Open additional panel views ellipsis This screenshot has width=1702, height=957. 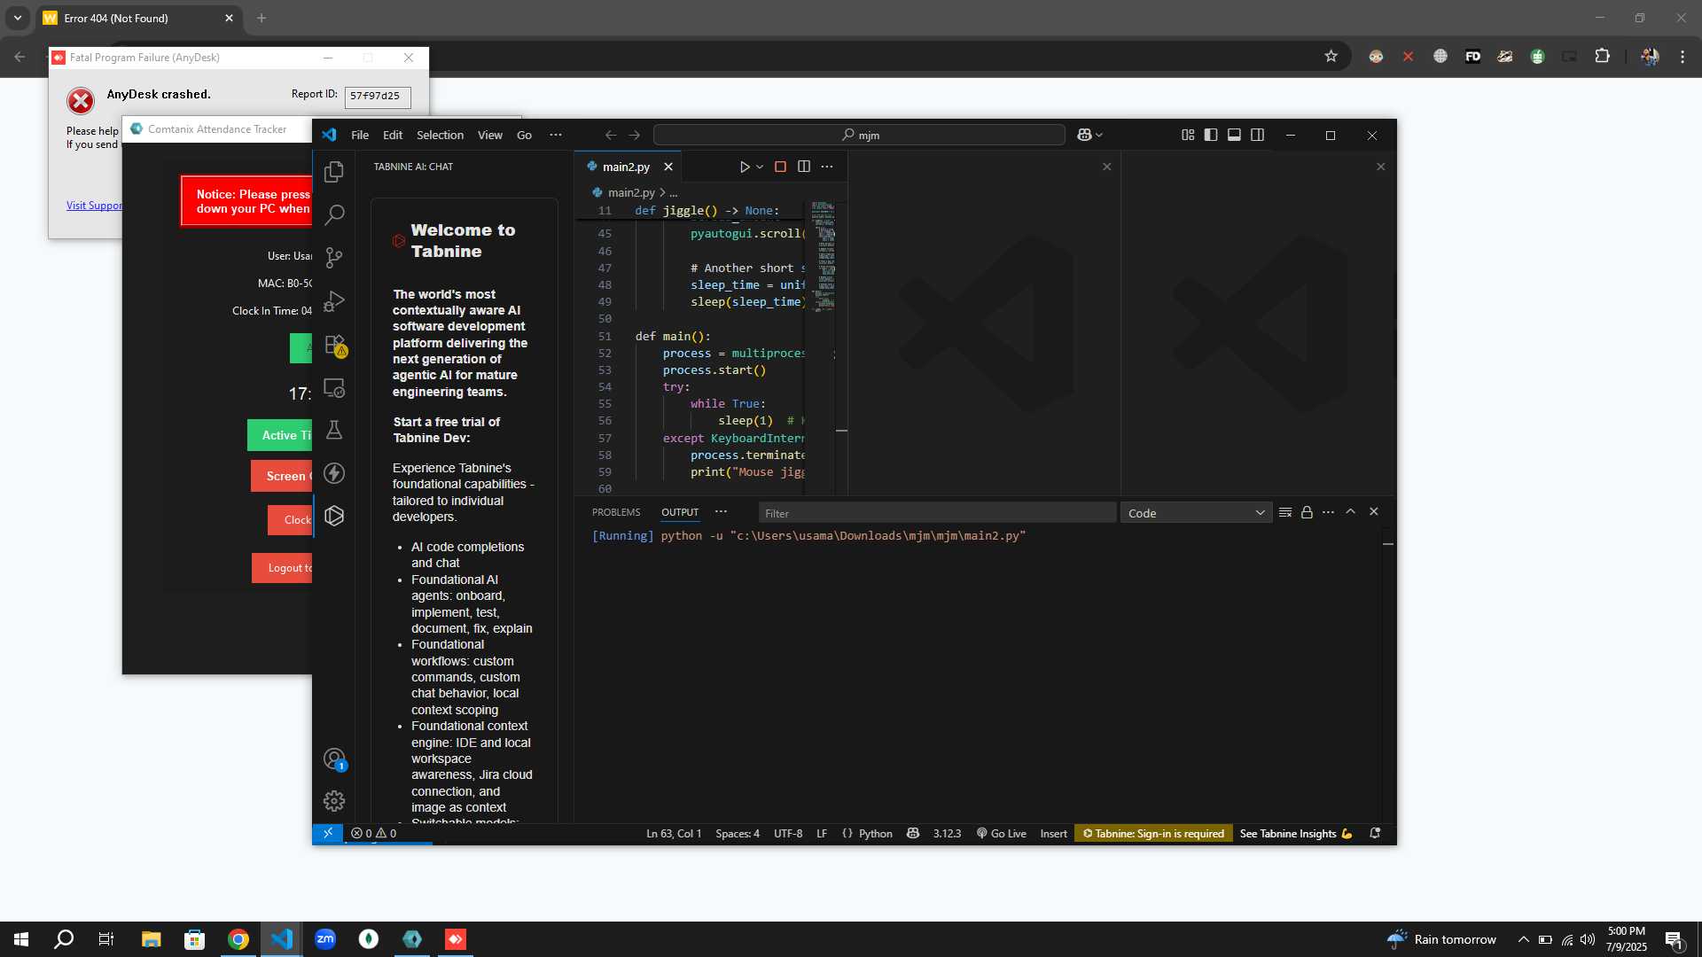[x=721, y=512]
